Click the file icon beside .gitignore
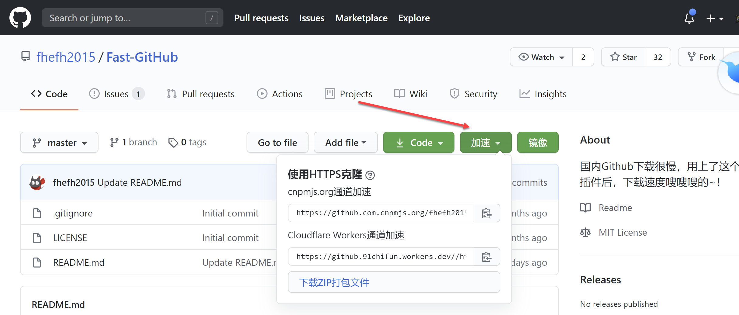This screenshot has height=315, width=739. click(x=37, y=213)
